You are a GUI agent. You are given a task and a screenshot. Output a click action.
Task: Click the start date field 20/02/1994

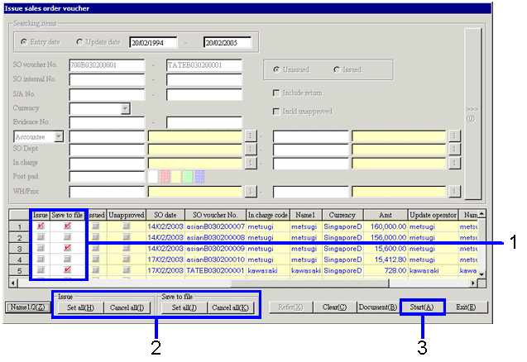pos(153,43)
